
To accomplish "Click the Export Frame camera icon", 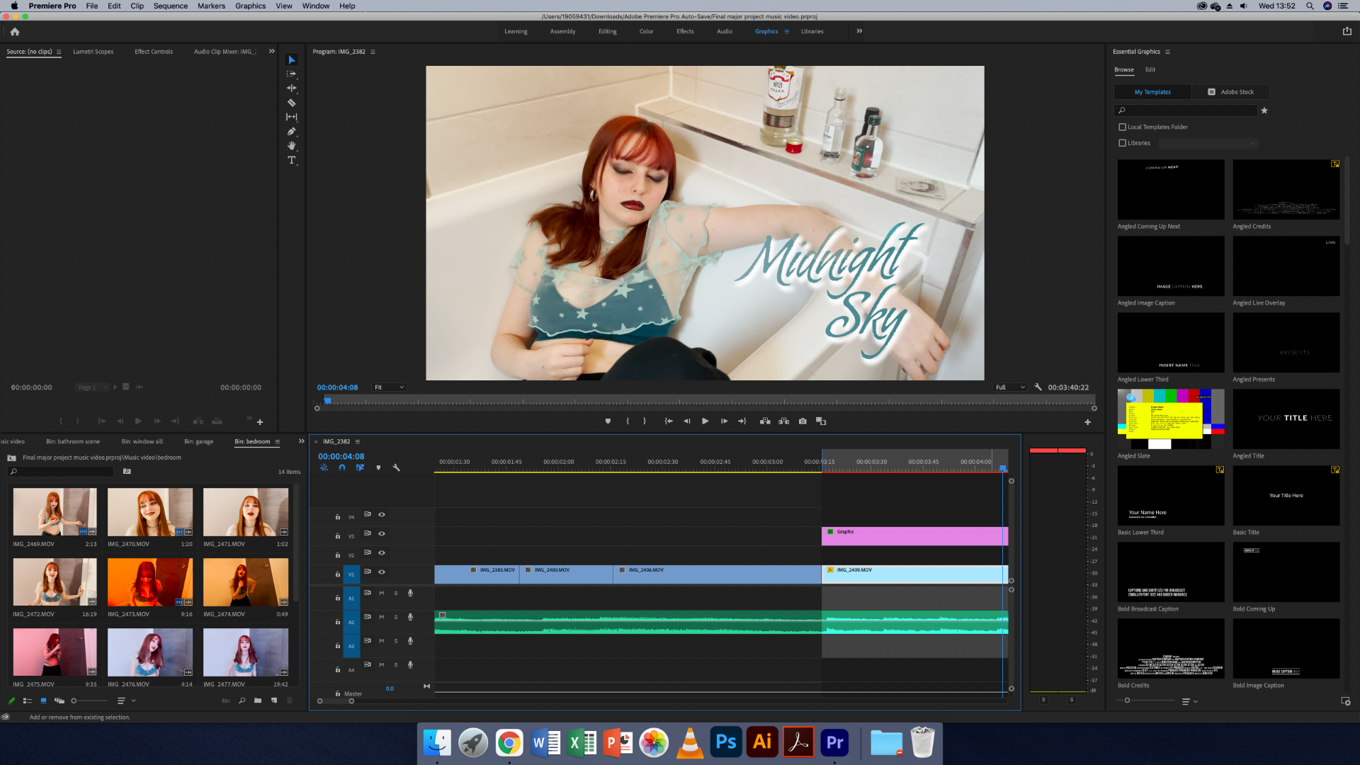I will (803, 421).
